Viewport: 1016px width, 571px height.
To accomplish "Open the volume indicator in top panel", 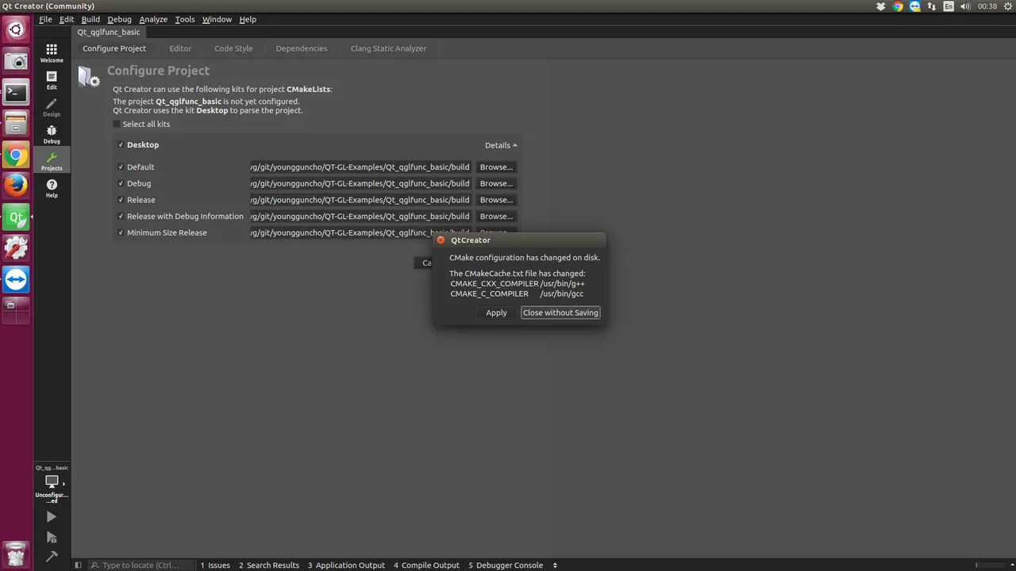I will pyautogui.click(x=965, y=6).
